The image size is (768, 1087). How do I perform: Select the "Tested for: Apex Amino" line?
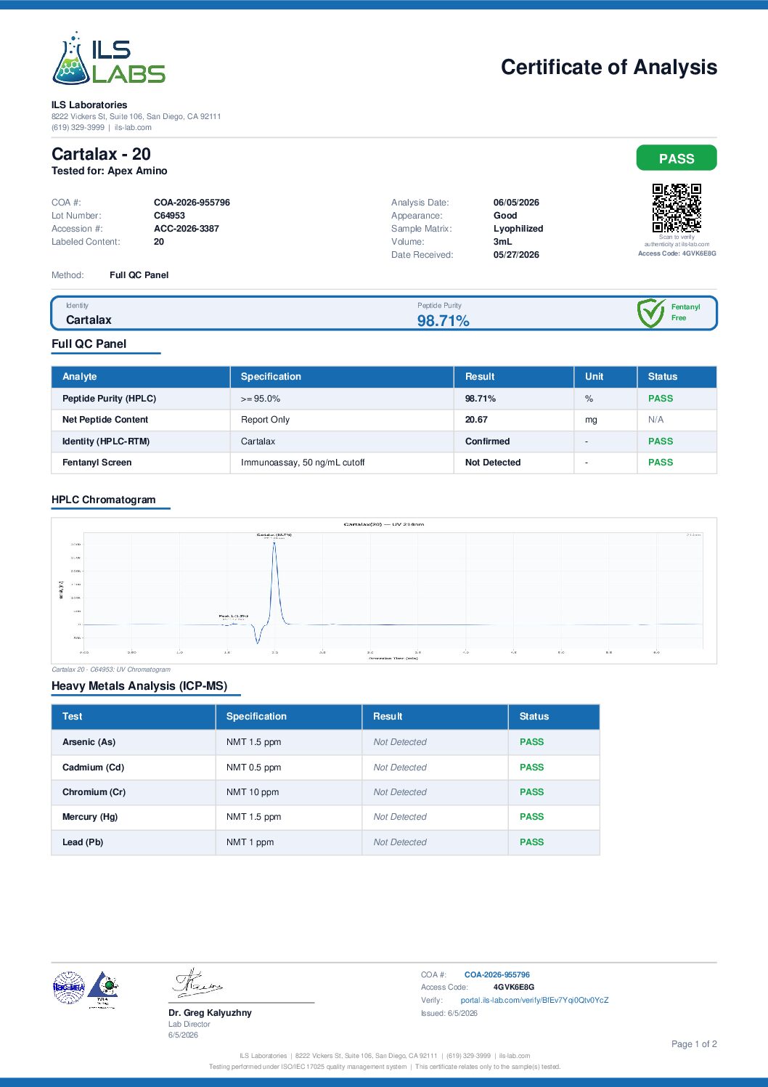coord(109,171)
